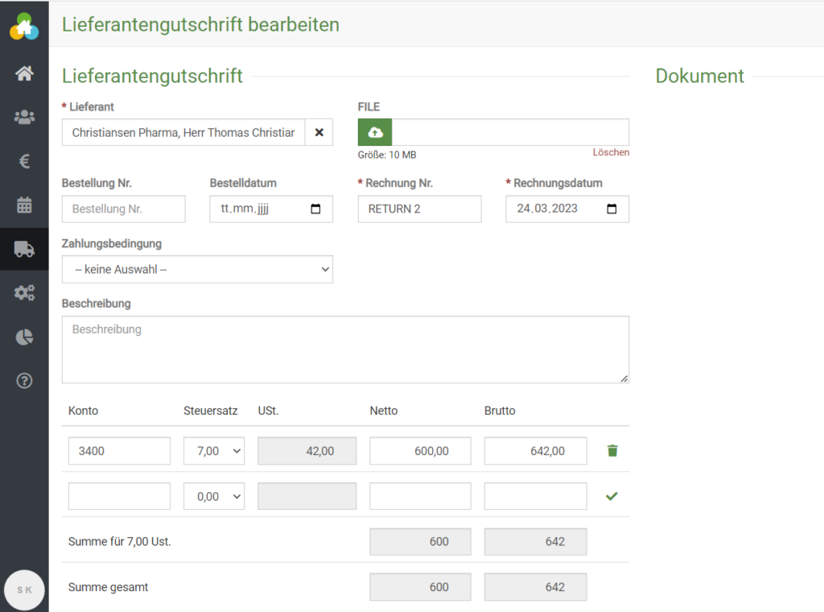This screenshot has width=824, height=612.
Task: Click the green cloud upload file button
Action: [x=375, y=132]
